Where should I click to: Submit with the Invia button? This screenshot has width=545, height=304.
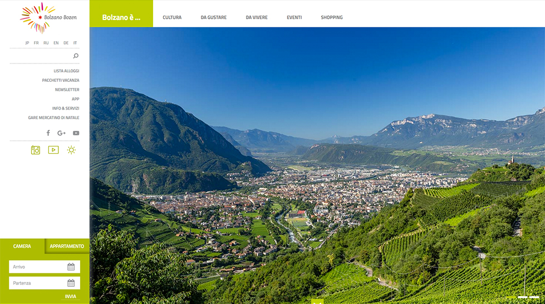click(71, 296)
